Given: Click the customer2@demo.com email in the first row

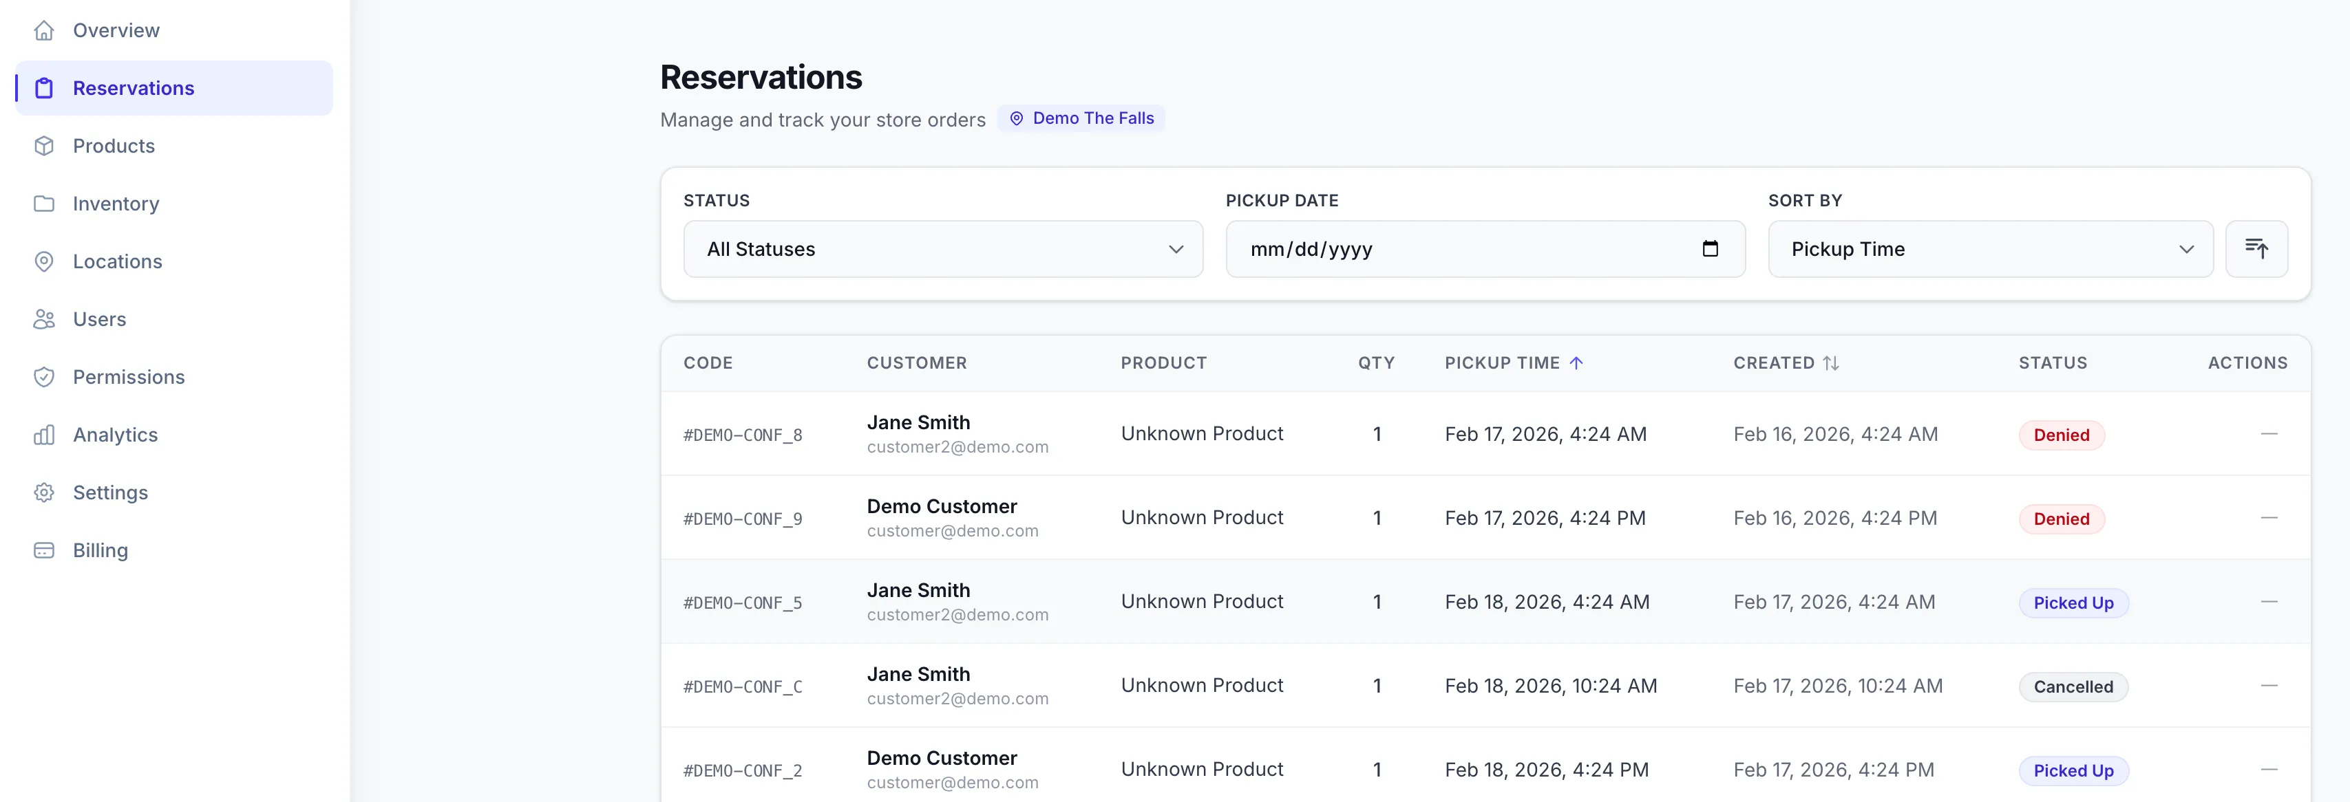Looking at the screenshot, I should pyautogui.click(x=957, y=448).
